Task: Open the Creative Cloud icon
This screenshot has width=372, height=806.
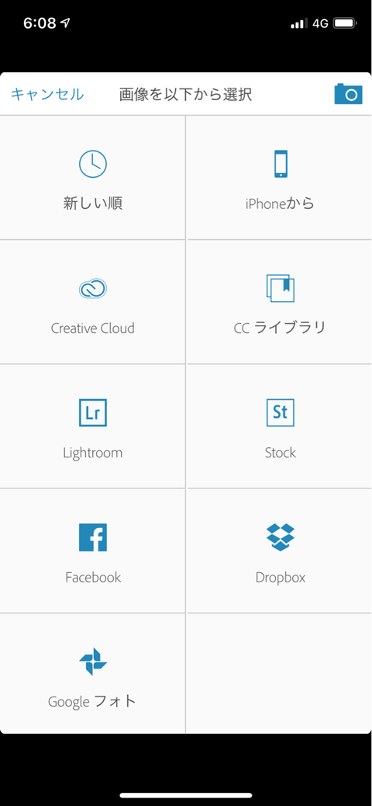Action: pos(93,288)
